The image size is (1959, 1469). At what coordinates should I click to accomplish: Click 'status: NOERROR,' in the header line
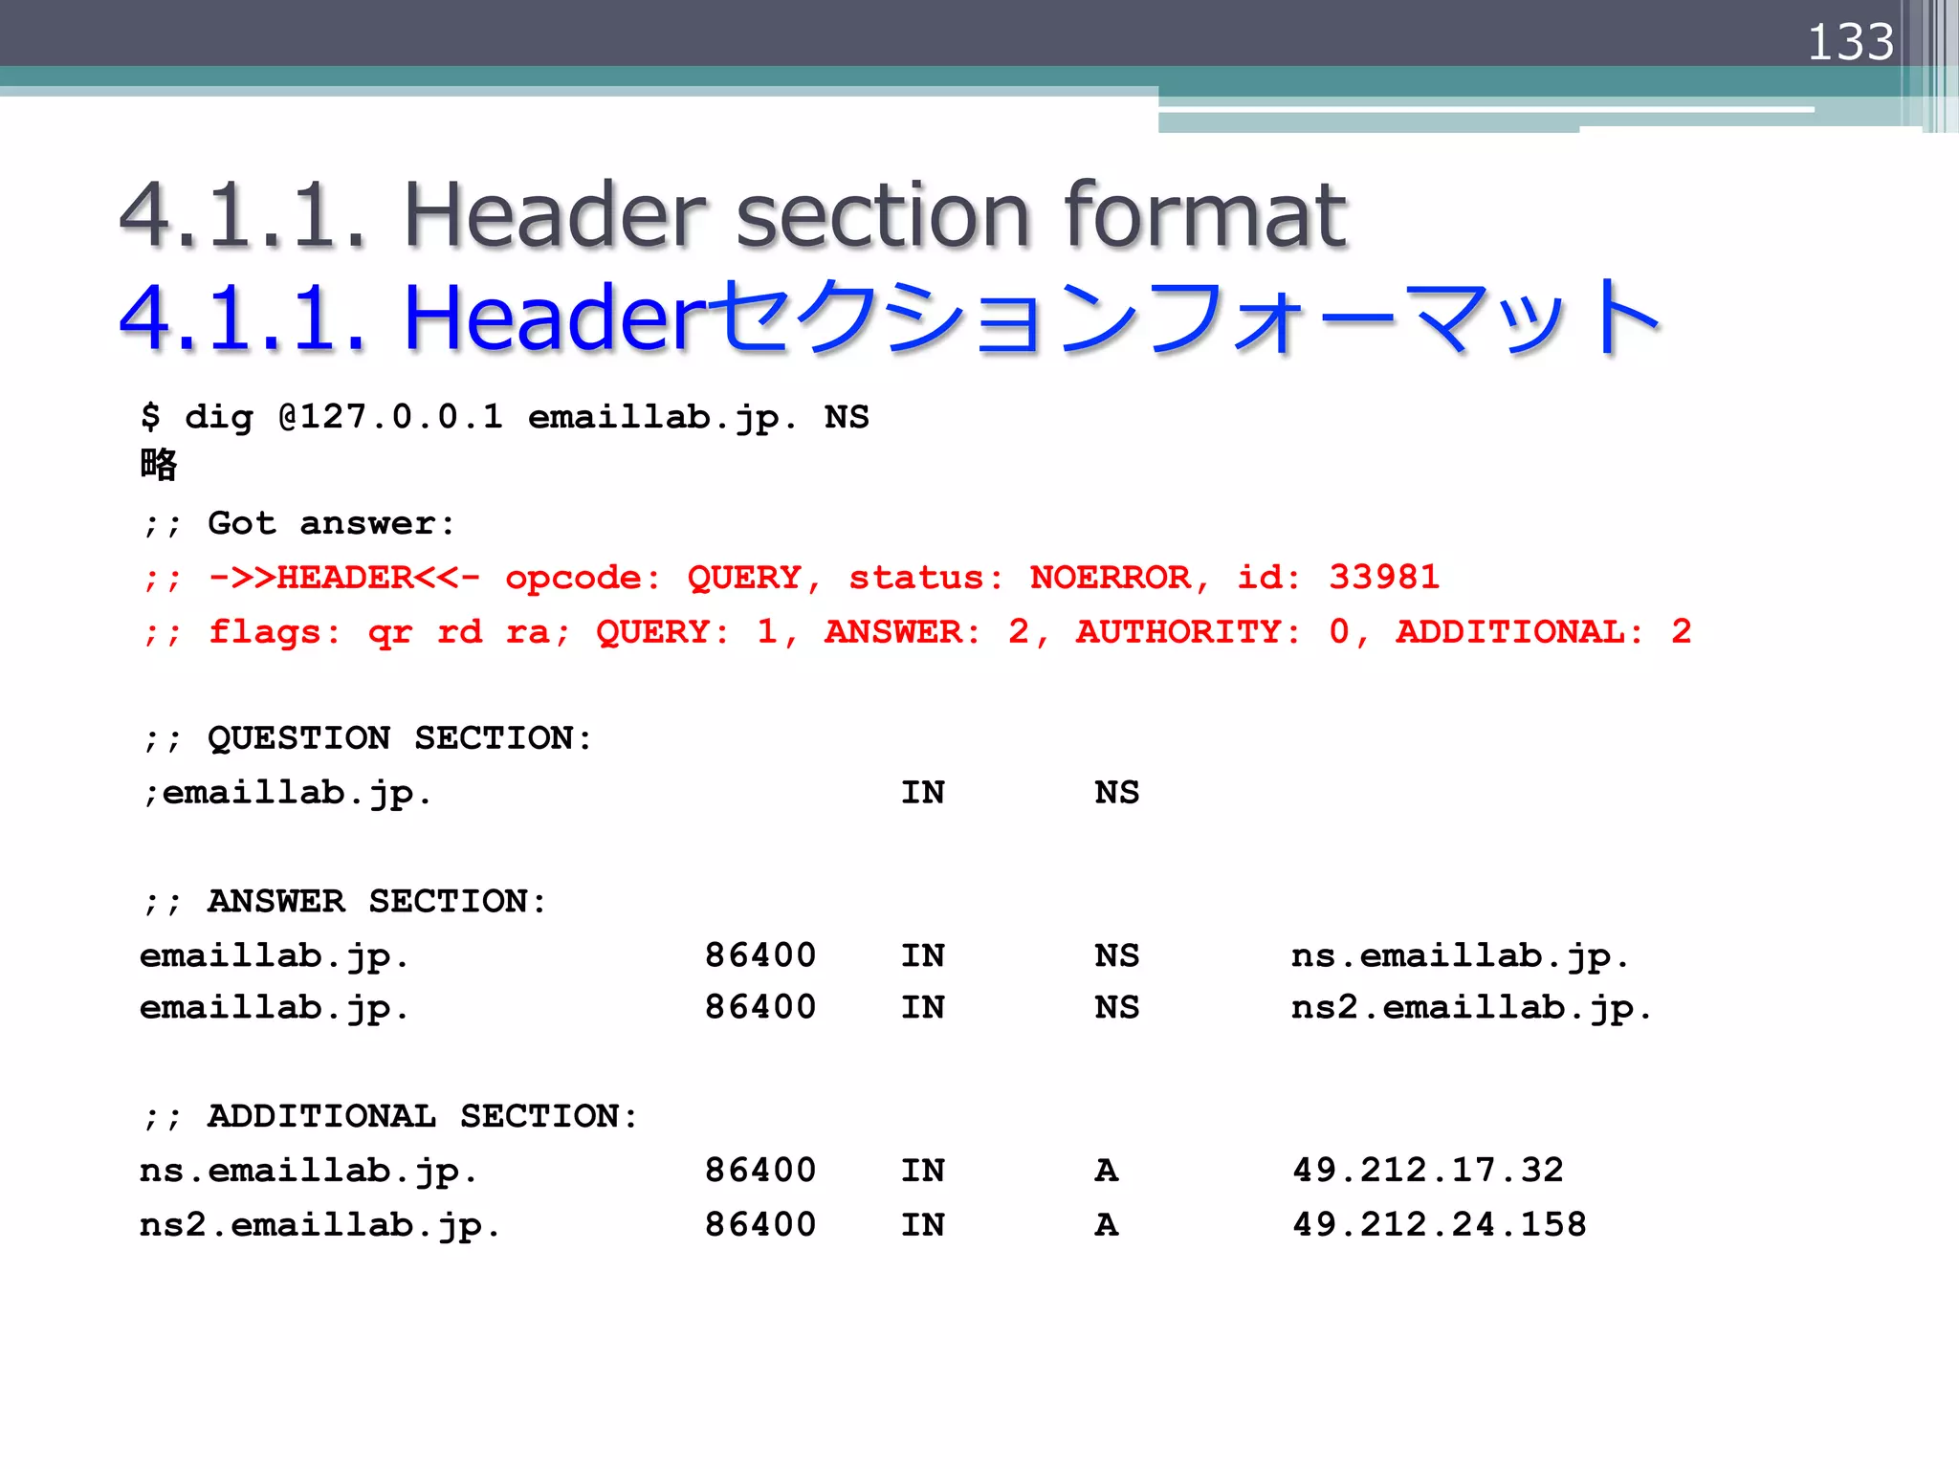pos(1029,579)
